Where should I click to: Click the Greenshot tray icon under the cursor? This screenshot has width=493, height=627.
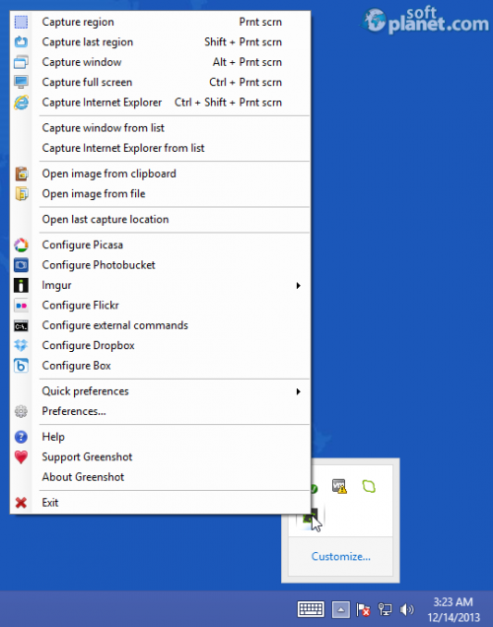pyautogui.click(x=311, y=518)
